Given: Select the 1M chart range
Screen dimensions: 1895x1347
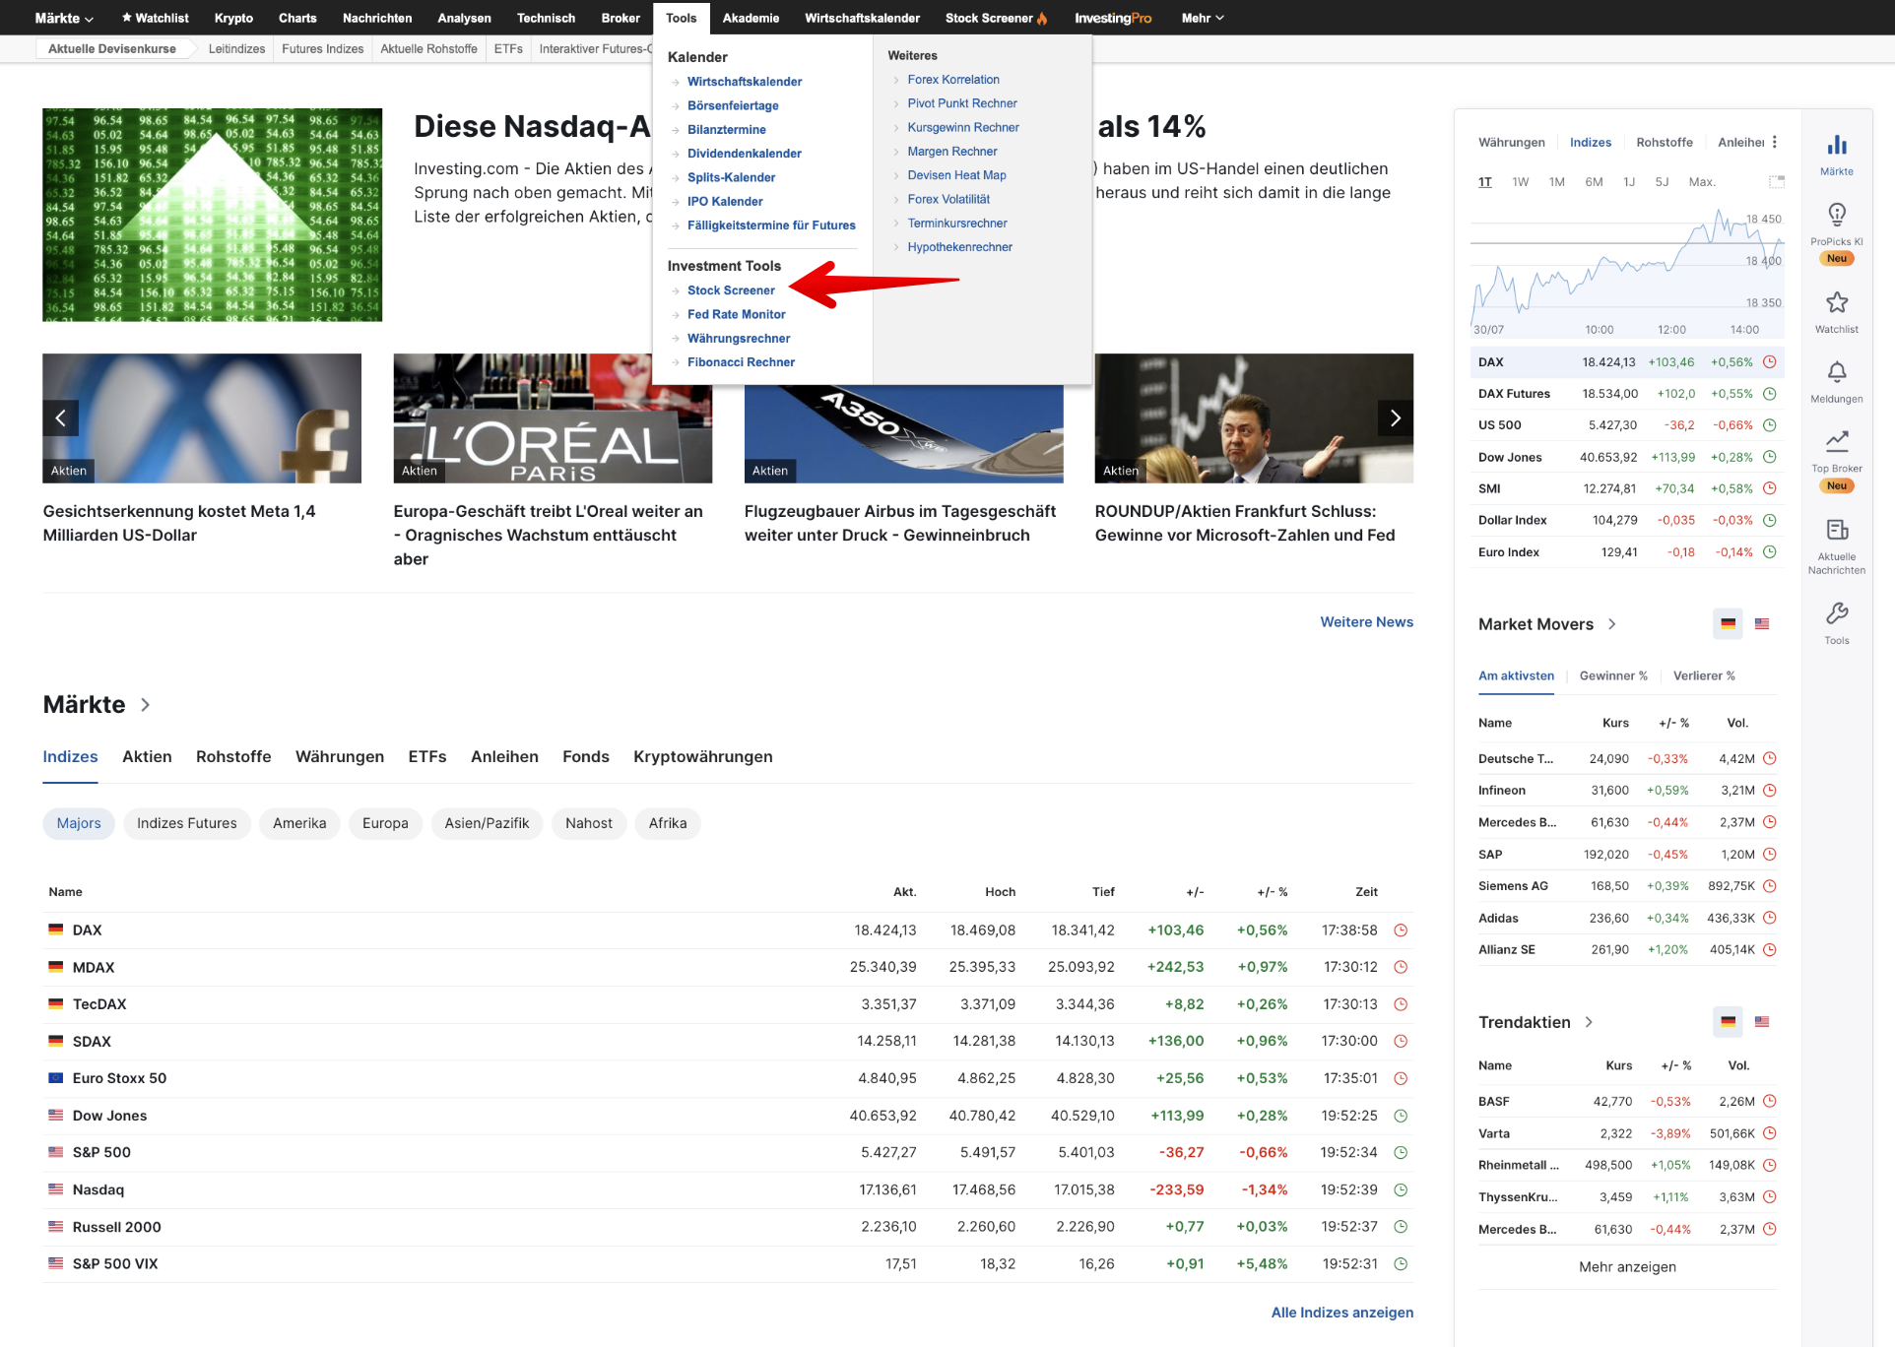Looking at the screenshot, I should point(1556,182).
